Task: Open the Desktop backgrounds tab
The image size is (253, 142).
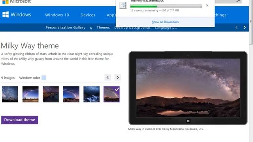Action: click(132, 28)
